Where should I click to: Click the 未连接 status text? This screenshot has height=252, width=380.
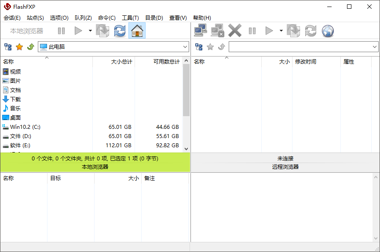click(285, 159)
